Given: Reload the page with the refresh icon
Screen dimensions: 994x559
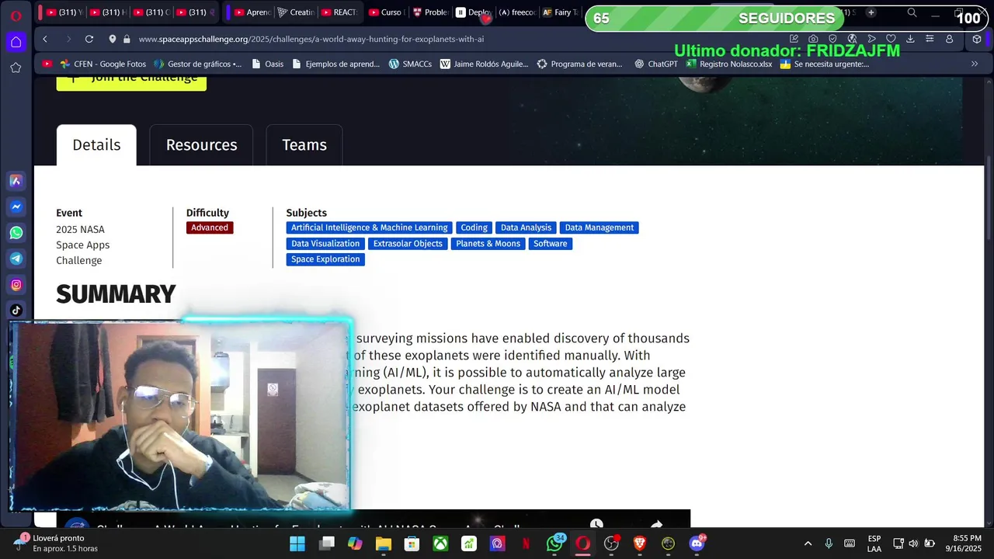Looking at the screenshot, I should point(89,39).
